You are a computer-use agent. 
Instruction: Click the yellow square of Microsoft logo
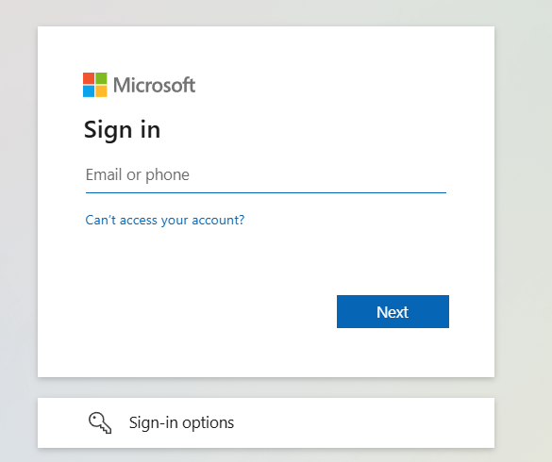pyautogui.click(x=101, y=91)
